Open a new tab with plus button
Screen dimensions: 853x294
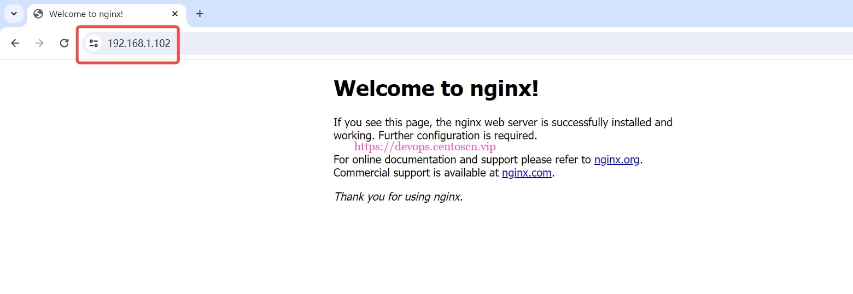click(x=200, y=14)
